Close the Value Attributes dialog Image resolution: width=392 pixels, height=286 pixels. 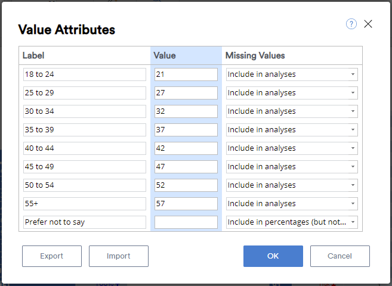368,24
